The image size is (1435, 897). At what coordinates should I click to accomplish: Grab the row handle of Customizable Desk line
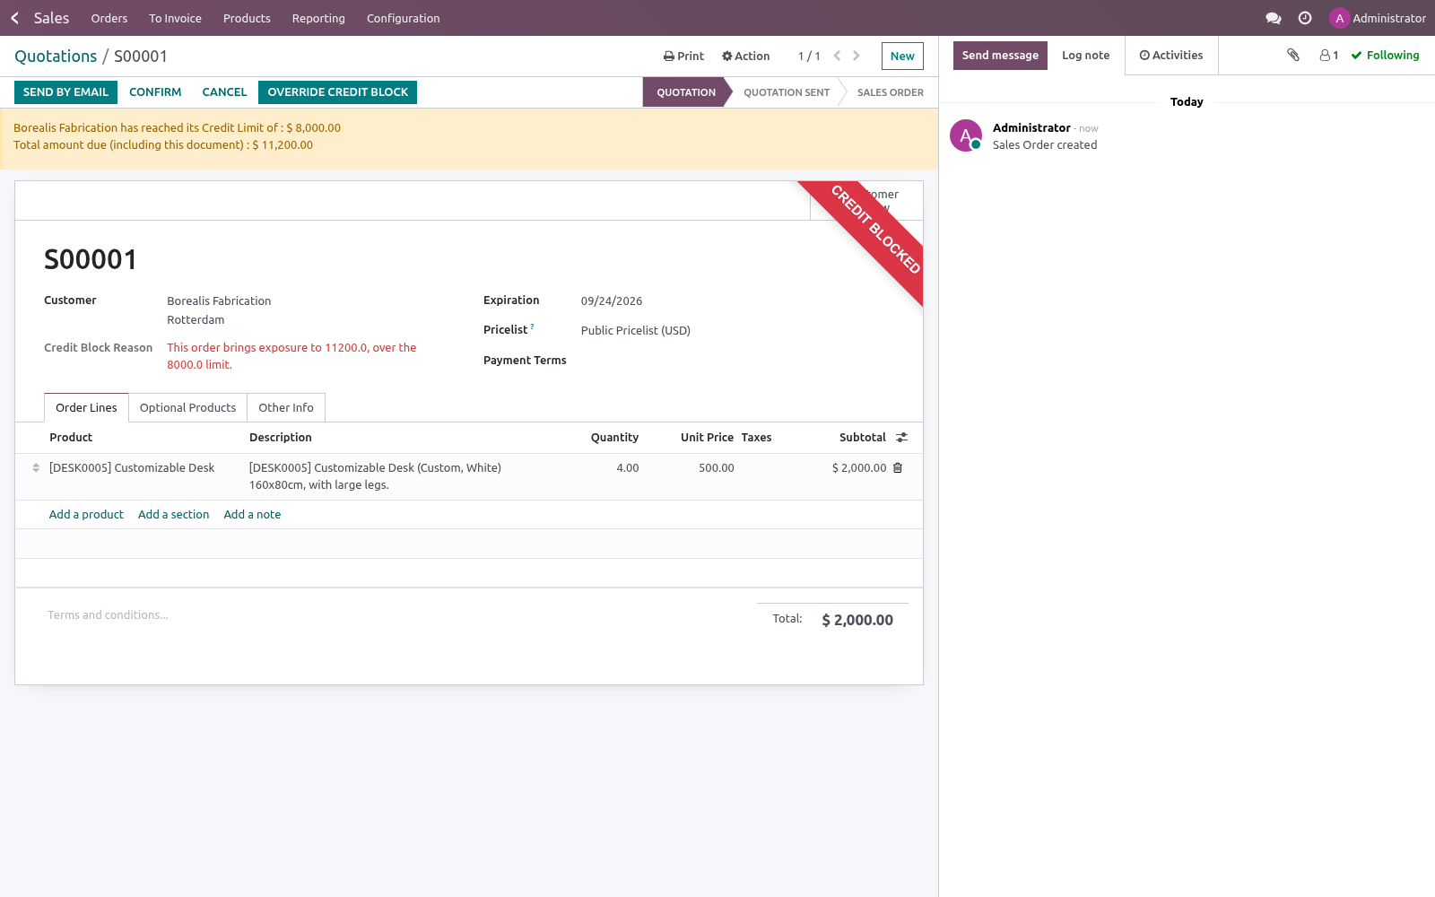click(36, 467)
